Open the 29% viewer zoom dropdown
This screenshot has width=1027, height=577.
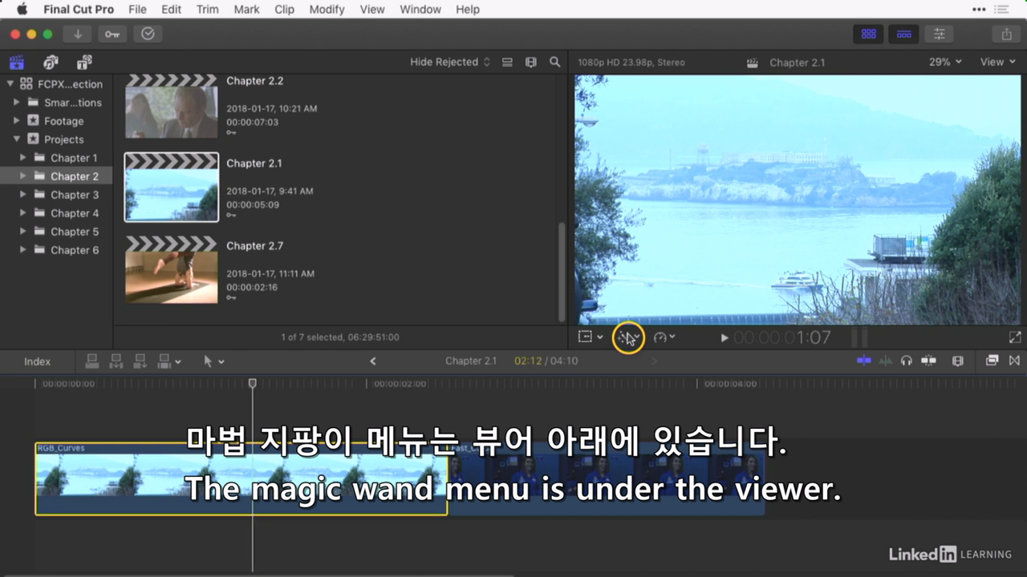(x=945, y=62)
